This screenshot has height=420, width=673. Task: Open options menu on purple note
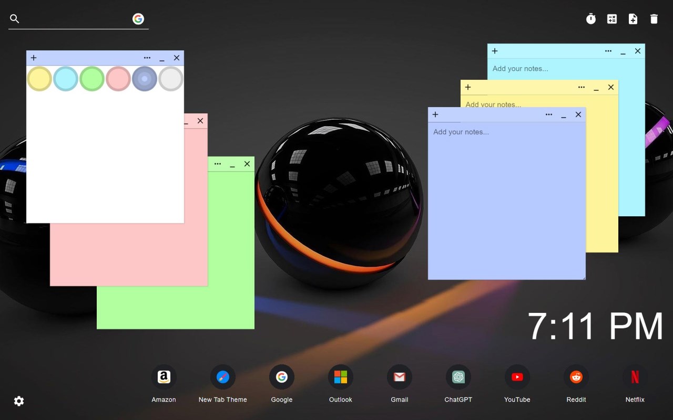coord(549,114)
